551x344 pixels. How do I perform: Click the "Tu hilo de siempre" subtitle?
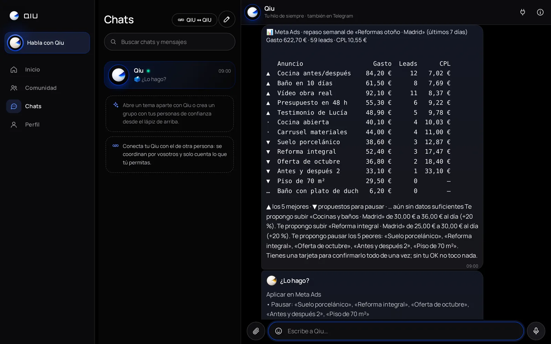(309, 16)
